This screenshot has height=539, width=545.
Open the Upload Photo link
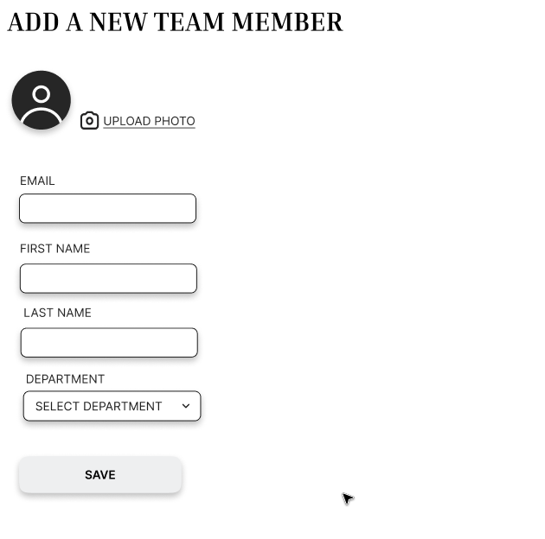(149, 121)
